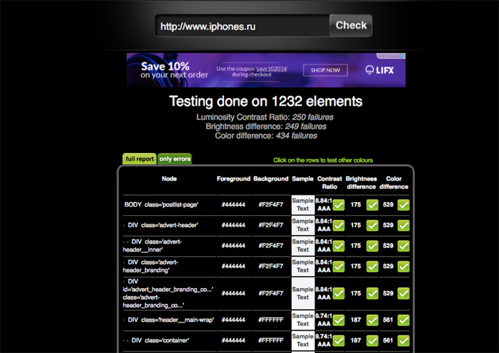Click the Node column header
The width and height of the screenshot is (499, 353).
coord(169,178)
